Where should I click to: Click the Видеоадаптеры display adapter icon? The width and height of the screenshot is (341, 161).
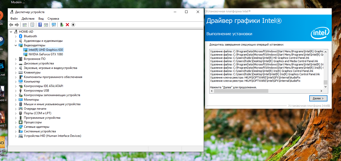(x=21, y=45)
